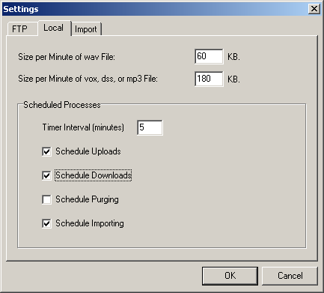This screenshot has width=324, height=293.
Task: Click the Cancel button
Action: [x=290, y=276]
